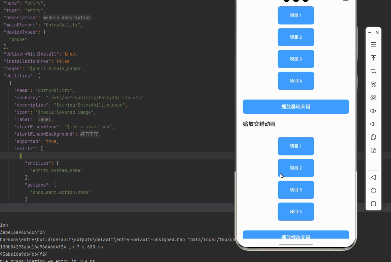Click the phone's bottom navigation gesture bar
Screen dimensions: 391x262
(x=296, y=244)
